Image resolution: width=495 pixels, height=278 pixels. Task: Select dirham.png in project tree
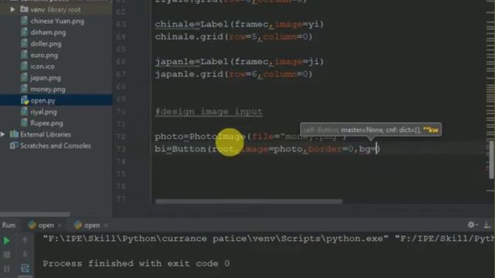[x=48, y=32]
